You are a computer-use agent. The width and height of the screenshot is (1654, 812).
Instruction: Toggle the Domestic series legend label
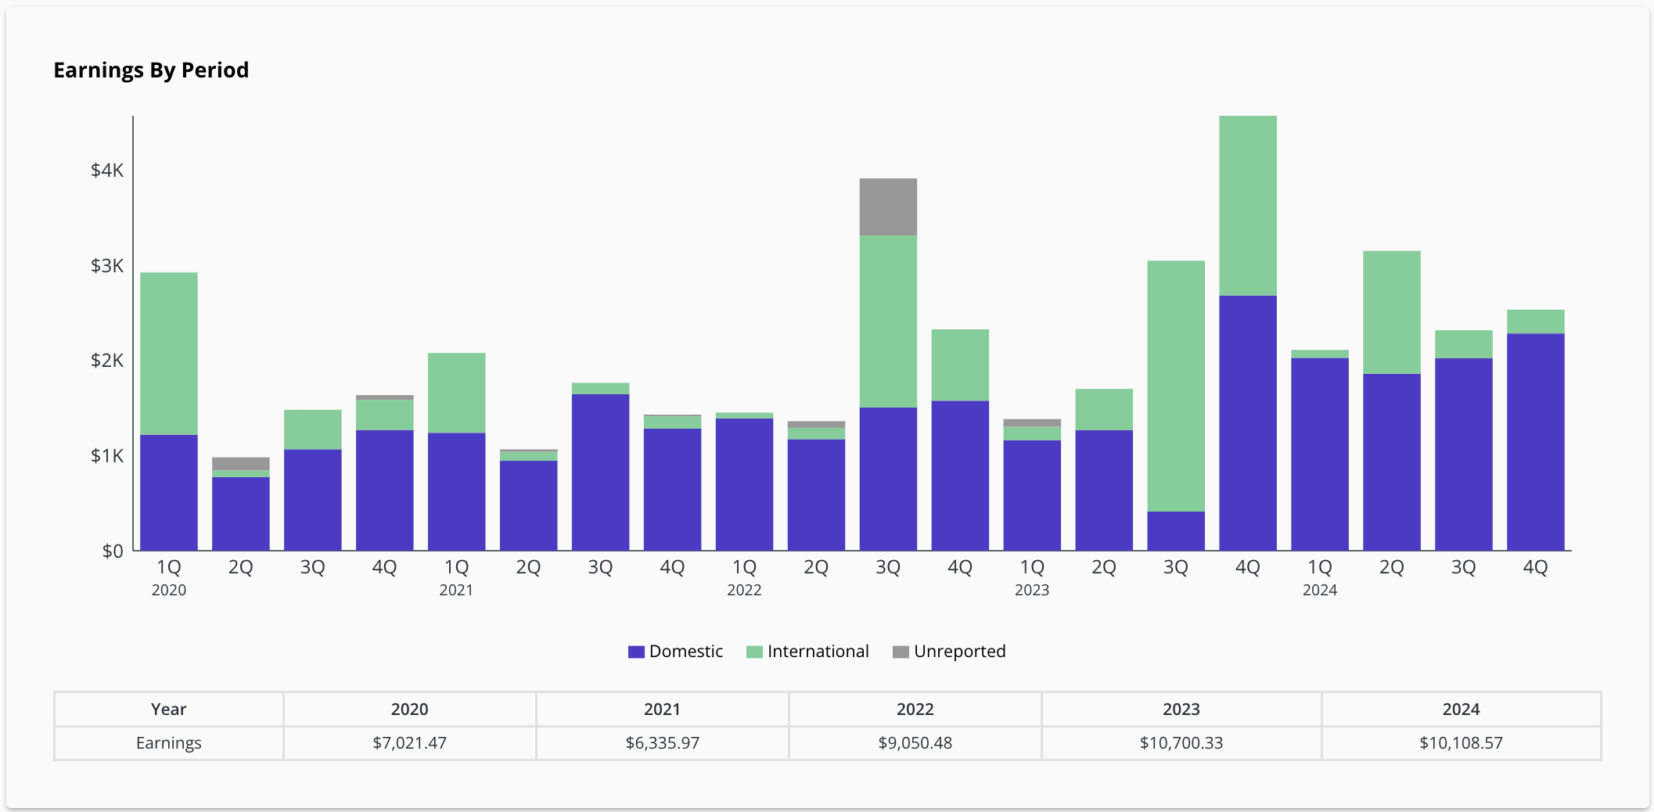coord(685,652)
